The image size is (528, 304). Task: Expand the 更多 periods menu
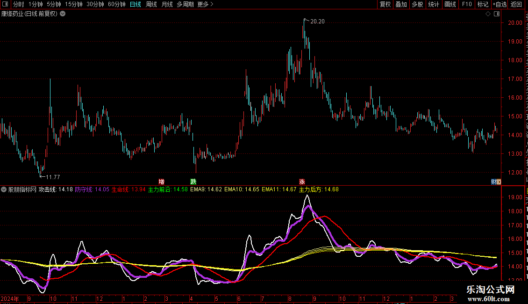coord(205,4)
